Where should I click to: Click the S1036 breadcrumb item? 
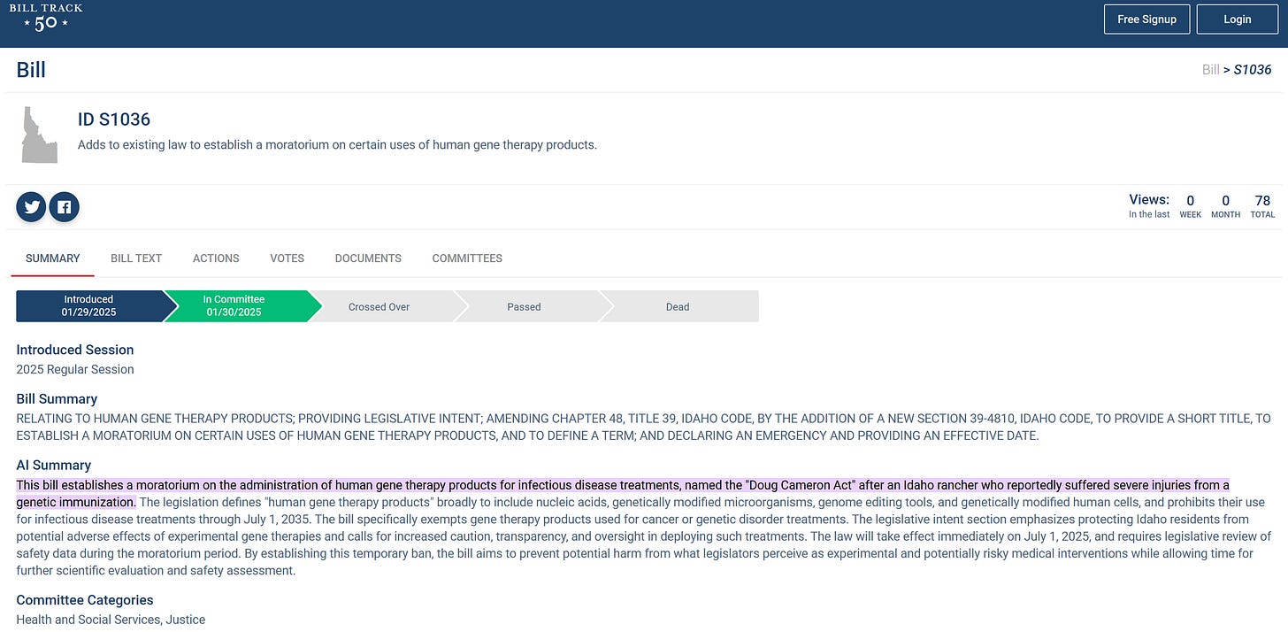1252,69
